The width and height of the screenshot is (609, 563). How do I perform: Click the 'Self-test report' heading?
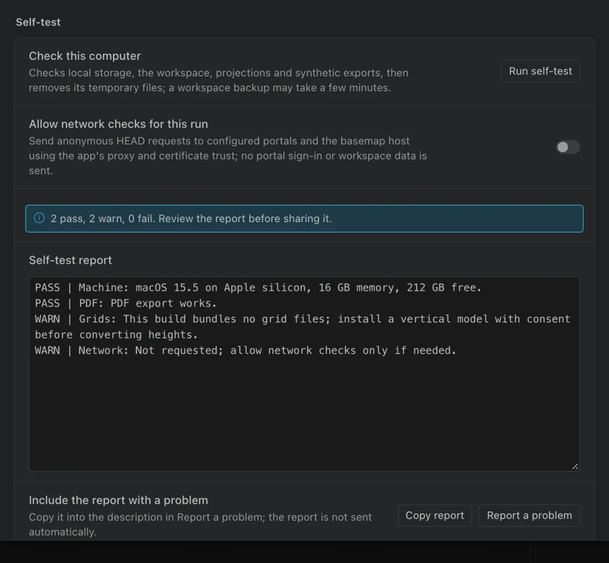click(x=70, y=260)
